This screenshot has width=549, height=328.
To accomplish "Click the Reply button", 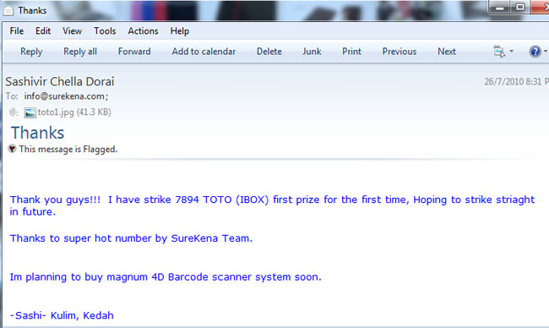I will click(x=31, y=52).
